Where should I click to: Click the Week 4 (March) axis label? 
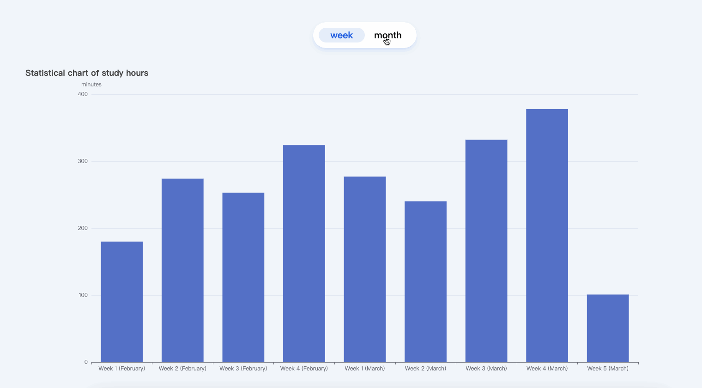[547, 368]
